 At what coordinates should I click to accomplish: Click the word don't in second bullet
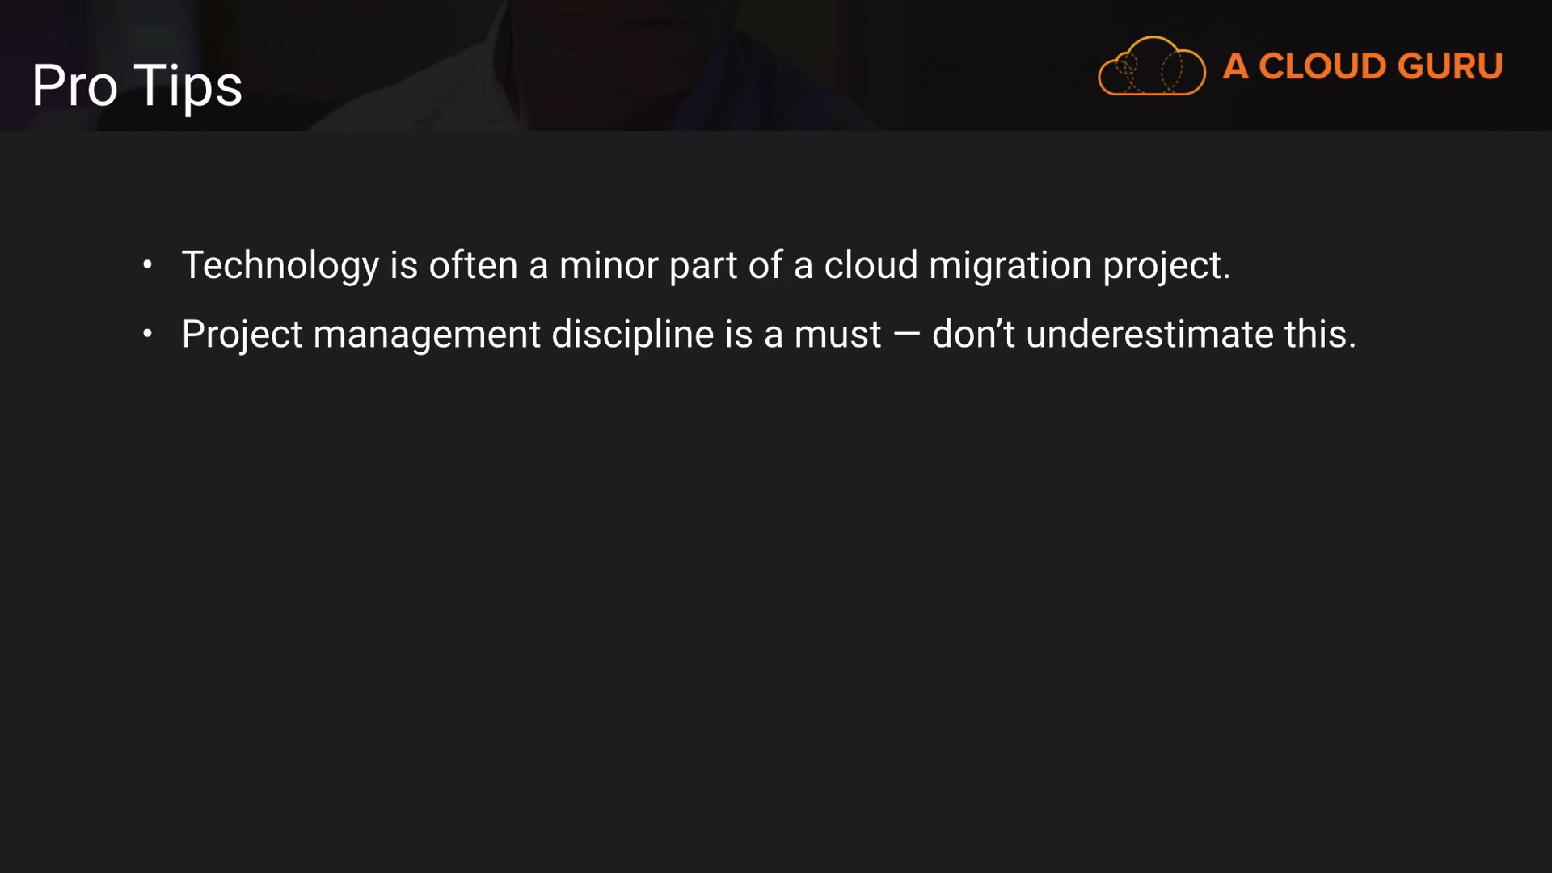[x=972, y=334]
